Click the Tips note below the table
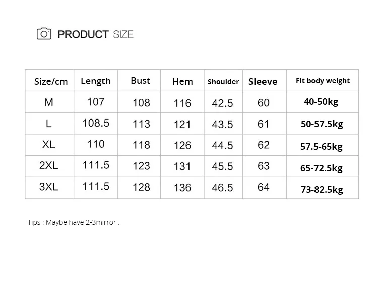This screenshot has width=378, height=297. pyautogui.click(x=74, y=222)
